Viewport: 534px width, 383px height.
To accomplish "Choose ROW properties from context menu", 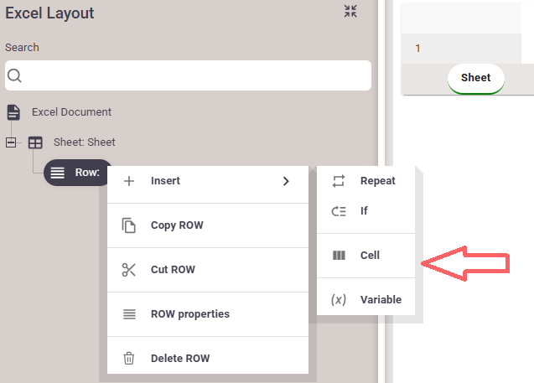I will (x=189, y=314).
